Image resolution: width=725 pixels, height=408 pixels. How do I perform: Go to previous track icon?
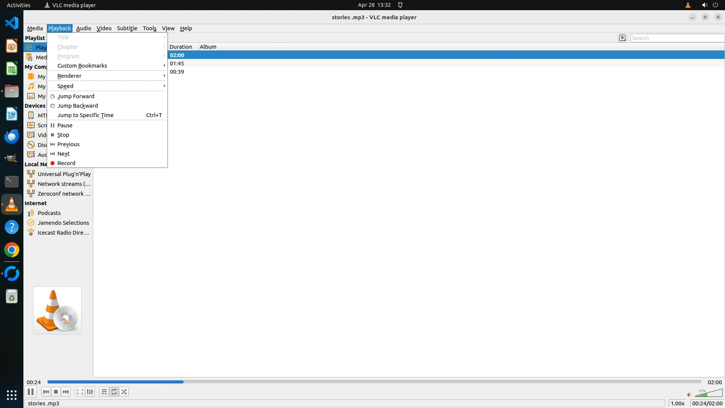(46, 392)
